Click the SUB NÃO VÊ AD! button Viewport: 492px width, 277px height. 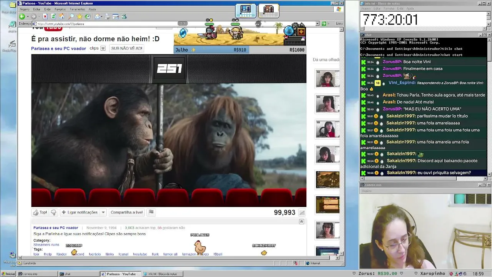(x=127, y=48)
